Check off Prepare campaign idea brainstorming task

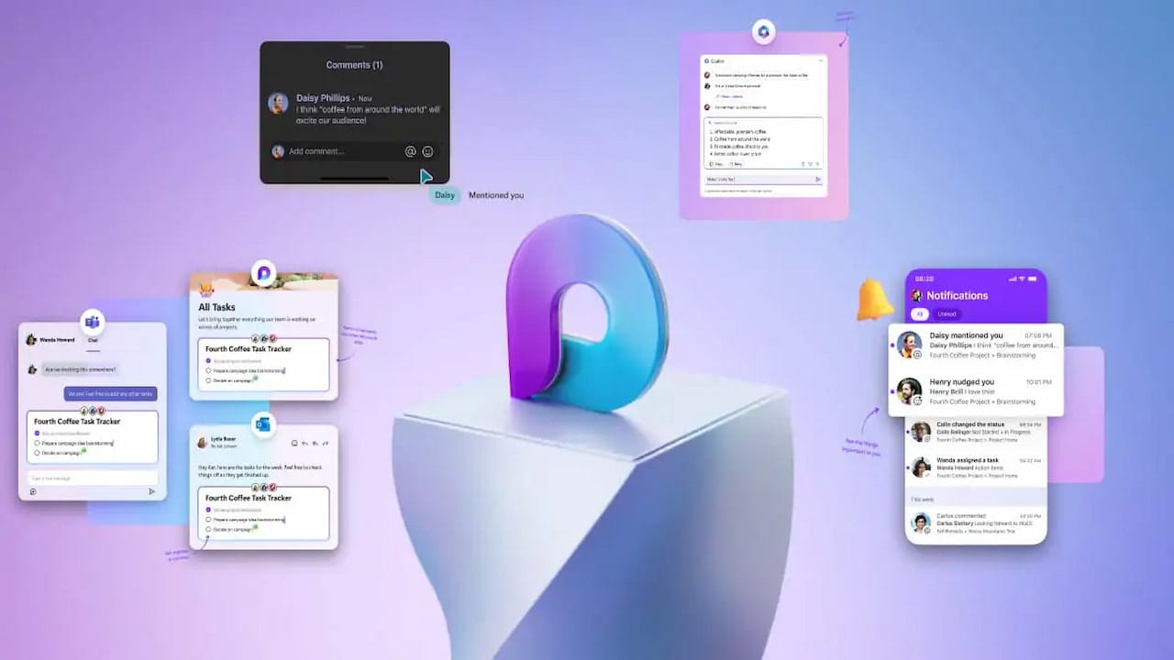(x=209, y=520)
